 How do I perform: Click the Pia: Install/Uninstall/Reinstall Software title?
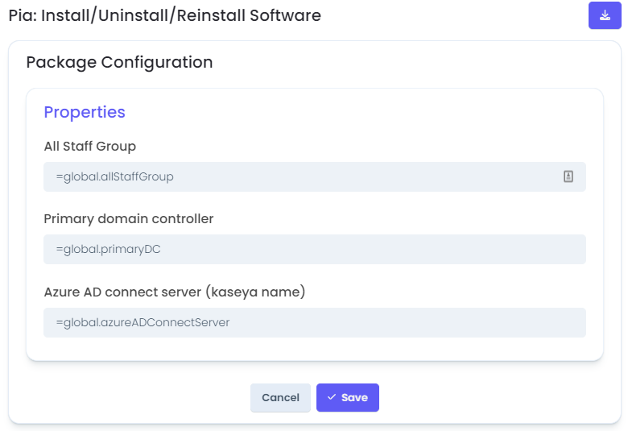(164, 15)
